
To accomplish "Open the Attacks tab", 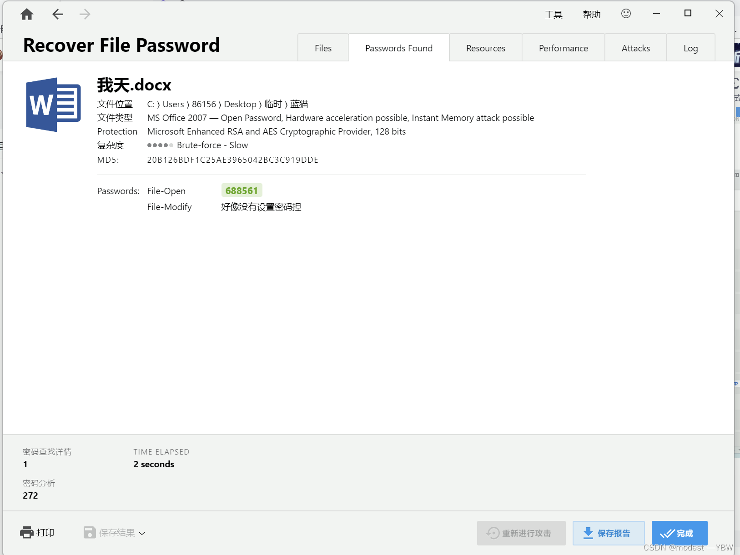I will coord(636,48).
